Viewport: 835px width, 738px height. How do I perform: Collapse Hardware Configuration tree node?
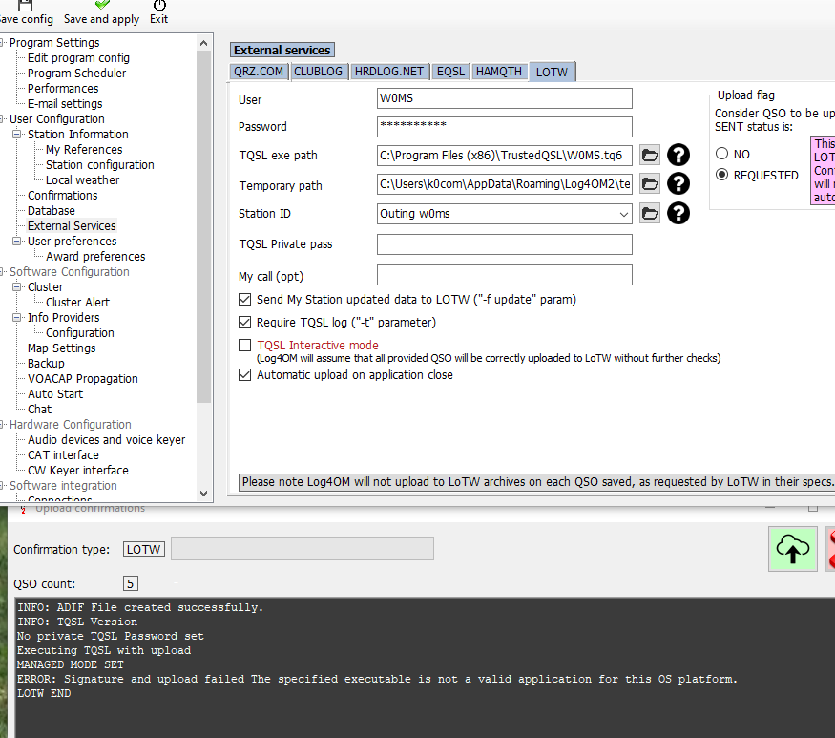coord(2,425)
